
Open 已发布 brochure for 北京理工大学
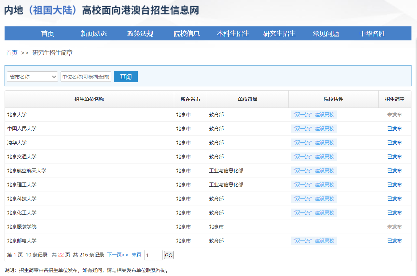pos(395,185)
